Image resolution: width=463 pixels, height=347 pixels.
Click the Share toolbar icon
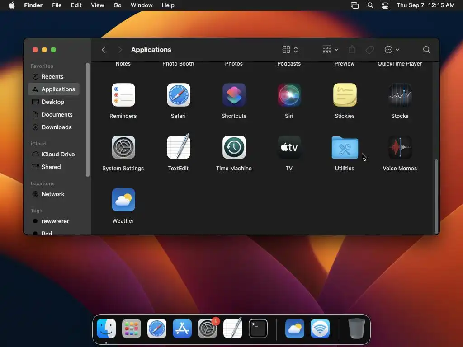coord(352,50)
